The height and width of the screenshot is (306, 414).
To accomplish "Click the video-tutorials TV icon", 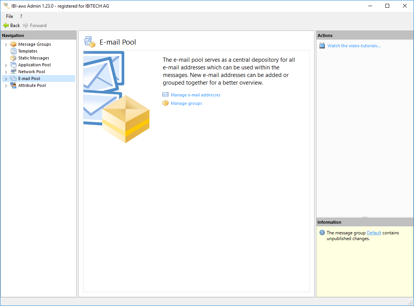I will click(x=322, y=46).
